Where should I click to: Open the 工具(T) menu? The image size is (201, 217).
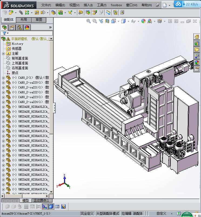(x=102, y=5)
